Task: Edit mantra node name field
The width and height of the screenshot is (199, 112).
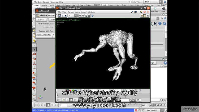Action: [x=51, y=15]
